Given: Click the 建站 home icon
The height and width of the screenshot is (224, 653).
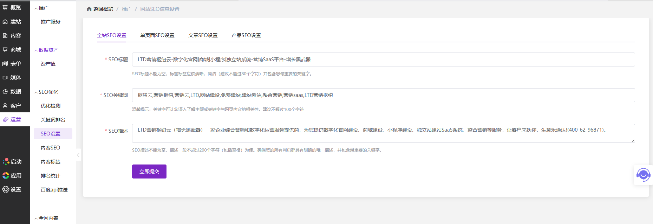Looking at the screenshot, I should coord(5,21).
